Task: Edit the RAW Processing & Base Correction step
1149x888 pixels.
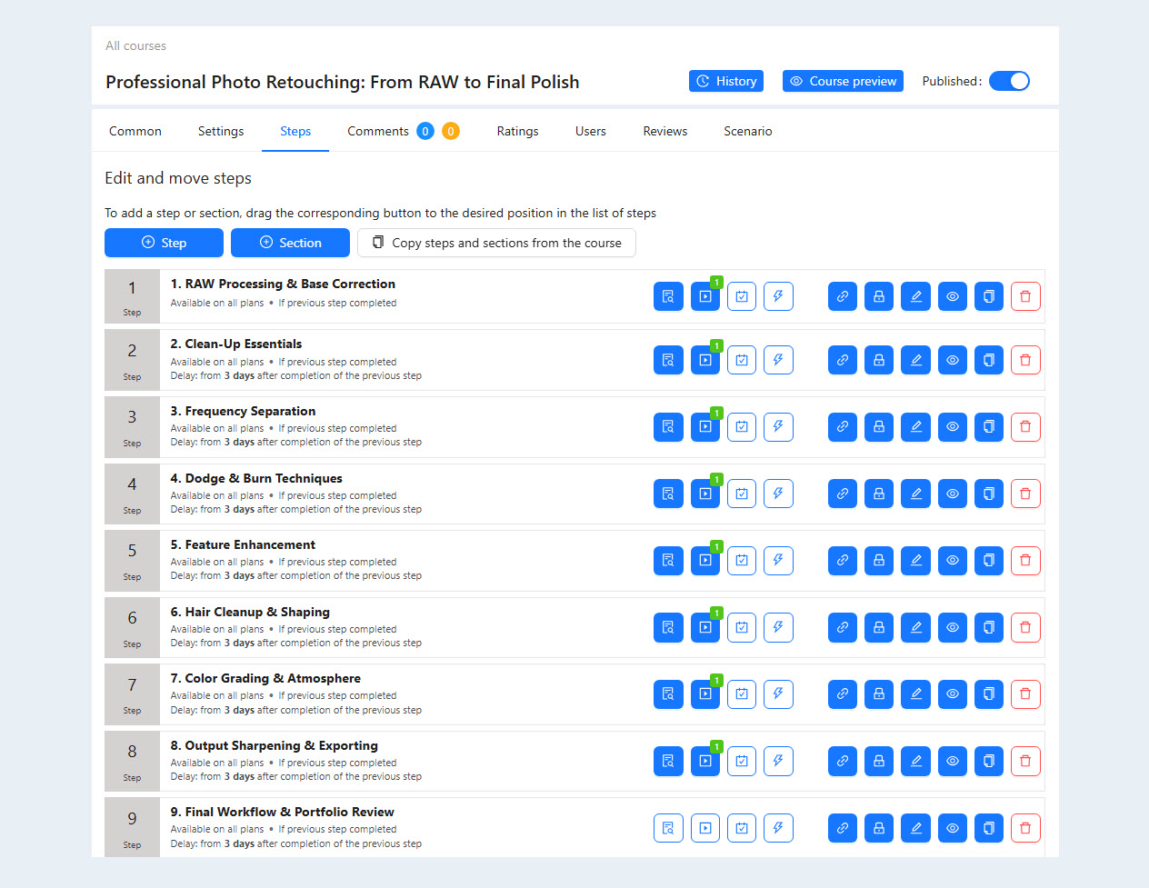Action: tap(915, 296)
